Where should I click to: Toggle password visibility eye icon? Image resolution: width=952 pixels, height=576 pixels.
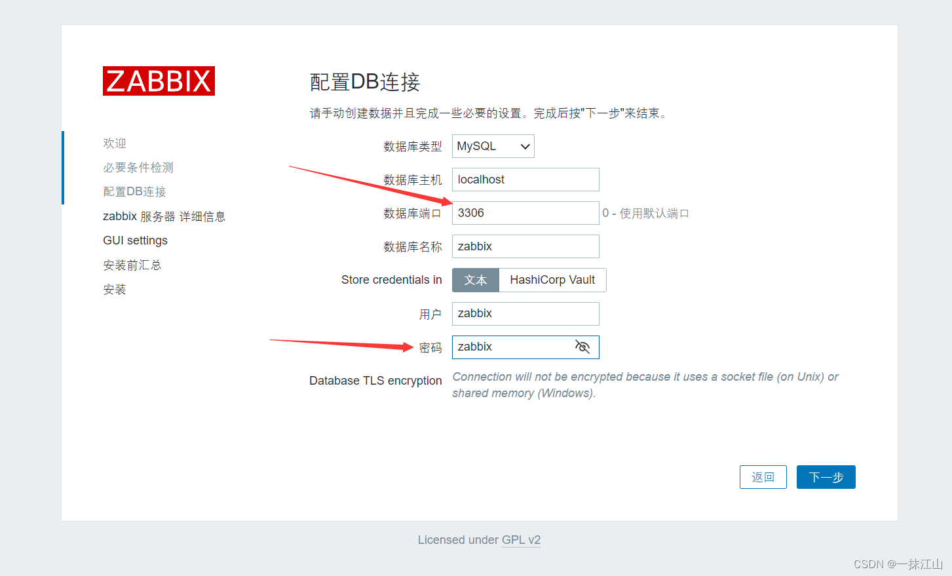[582, 347]
